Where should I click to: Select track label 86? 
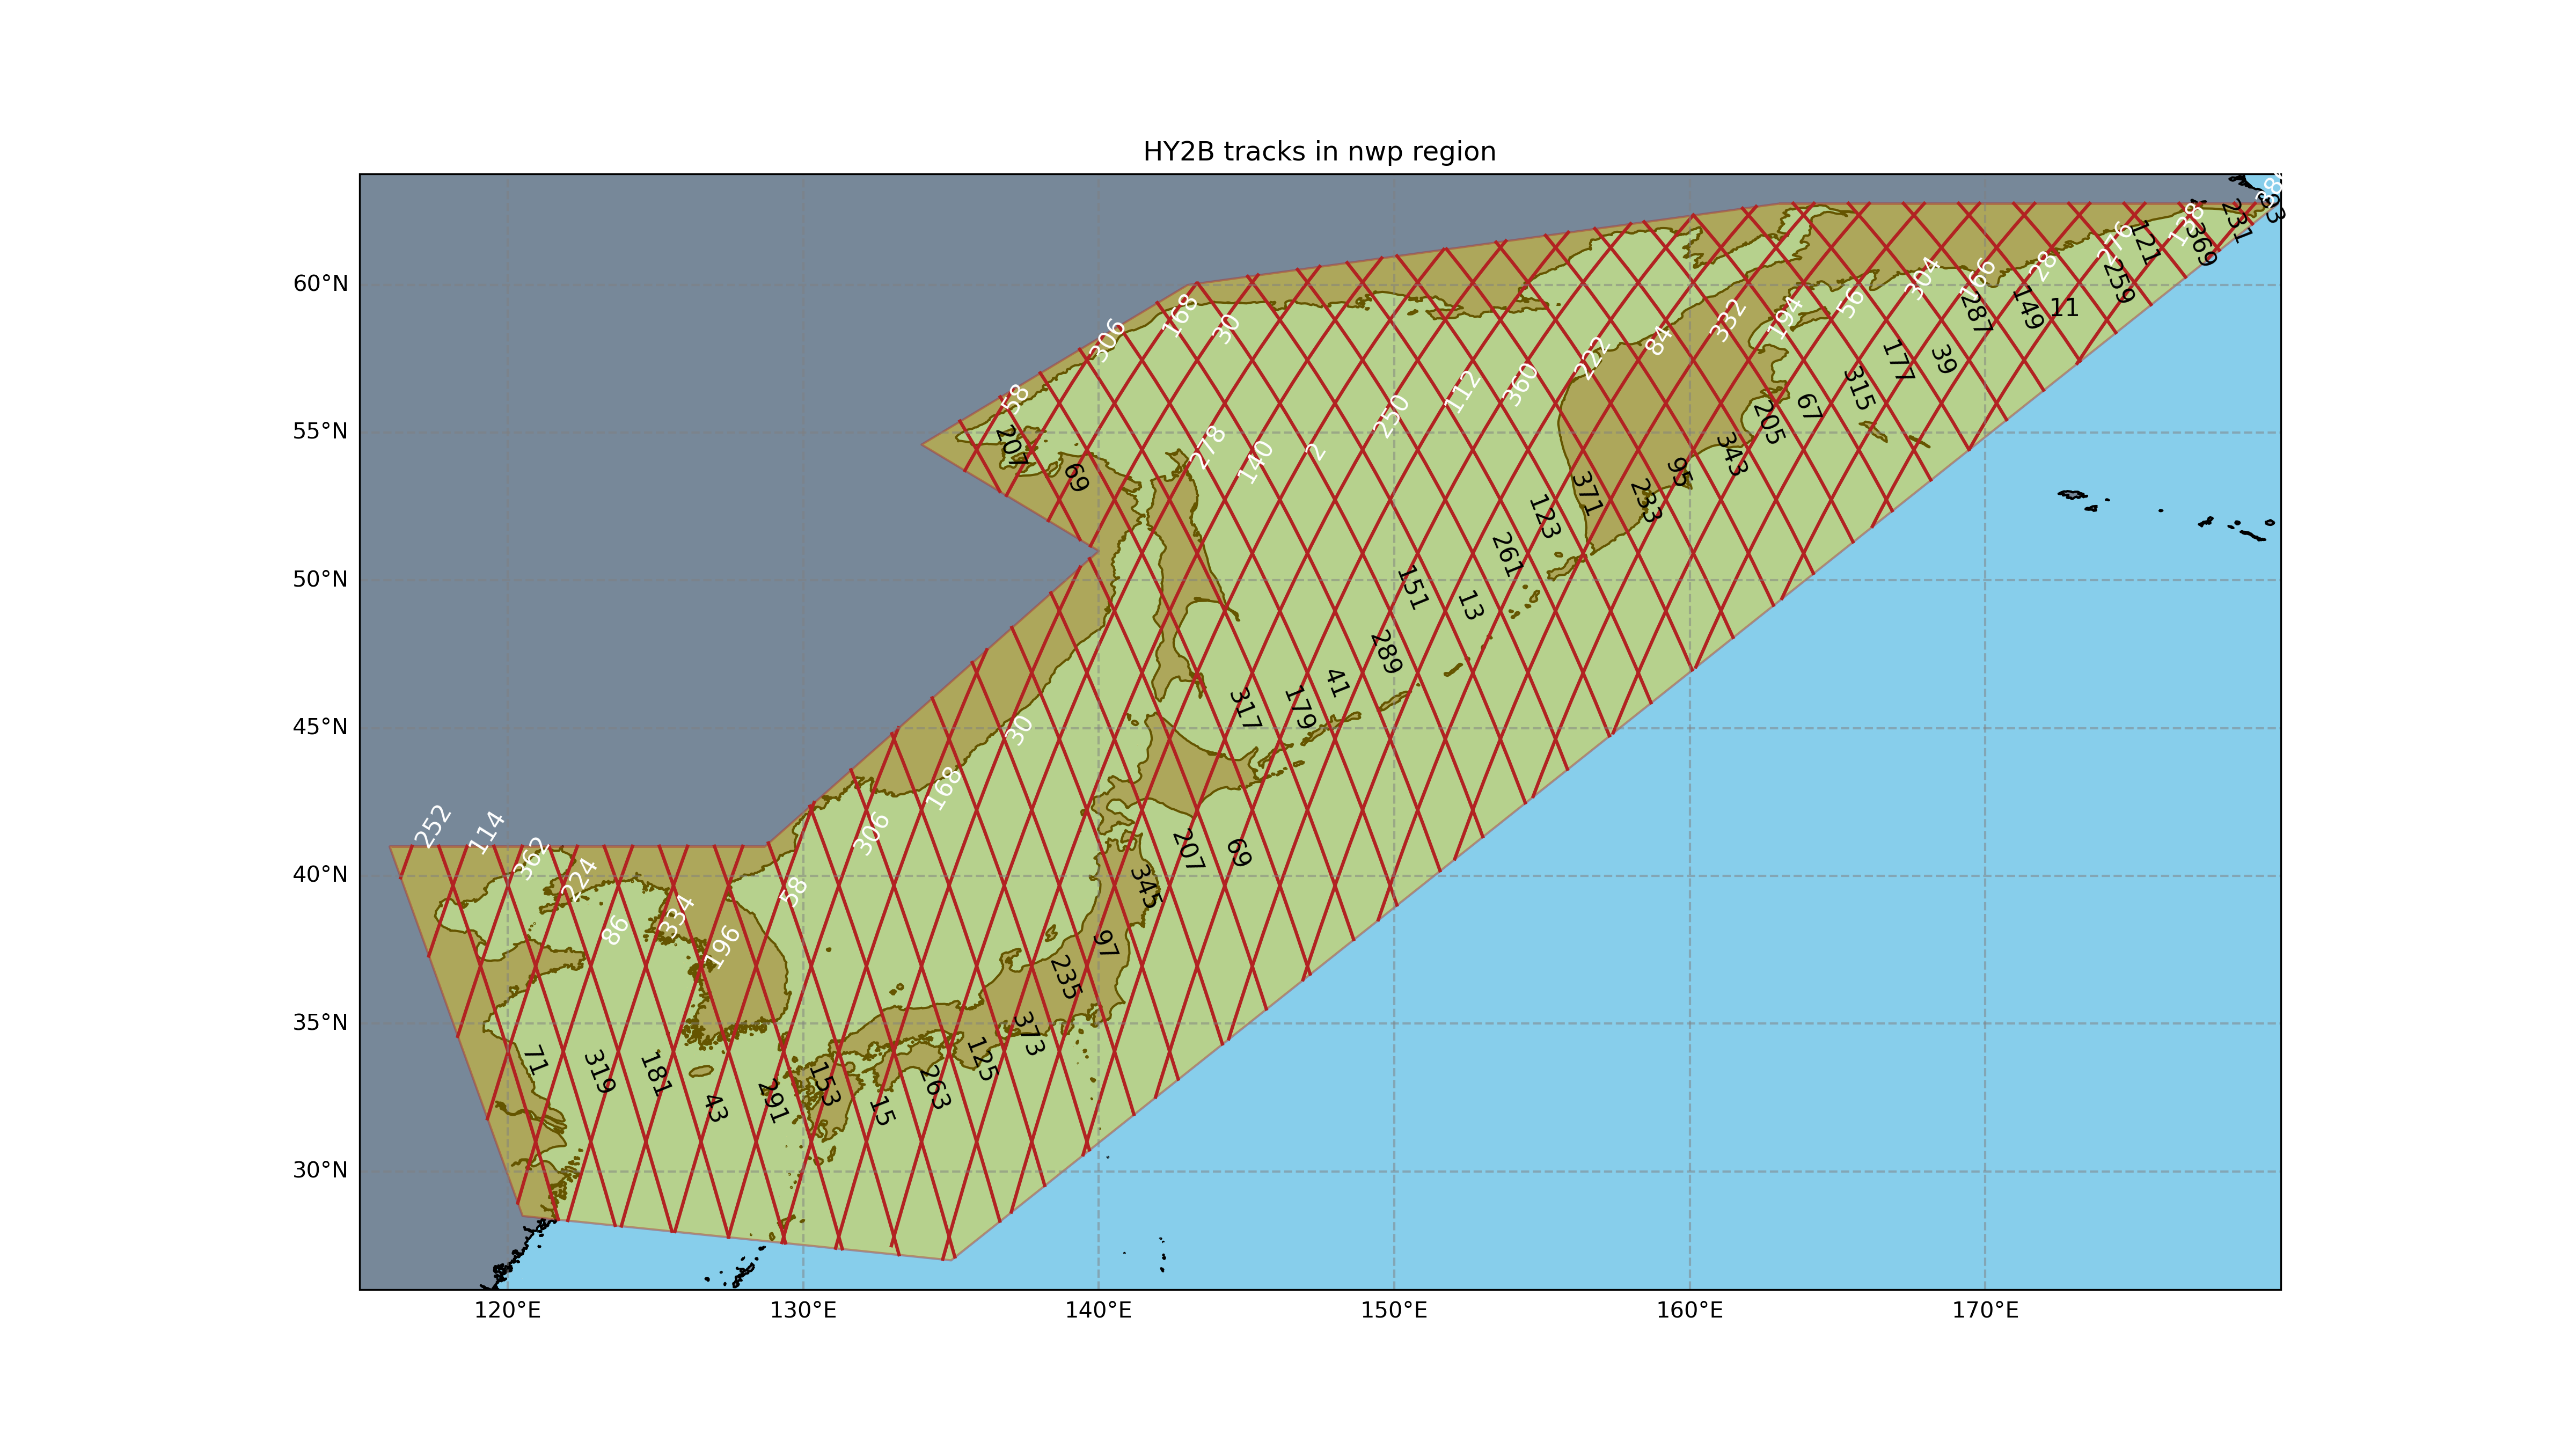(x=615, y=930)
